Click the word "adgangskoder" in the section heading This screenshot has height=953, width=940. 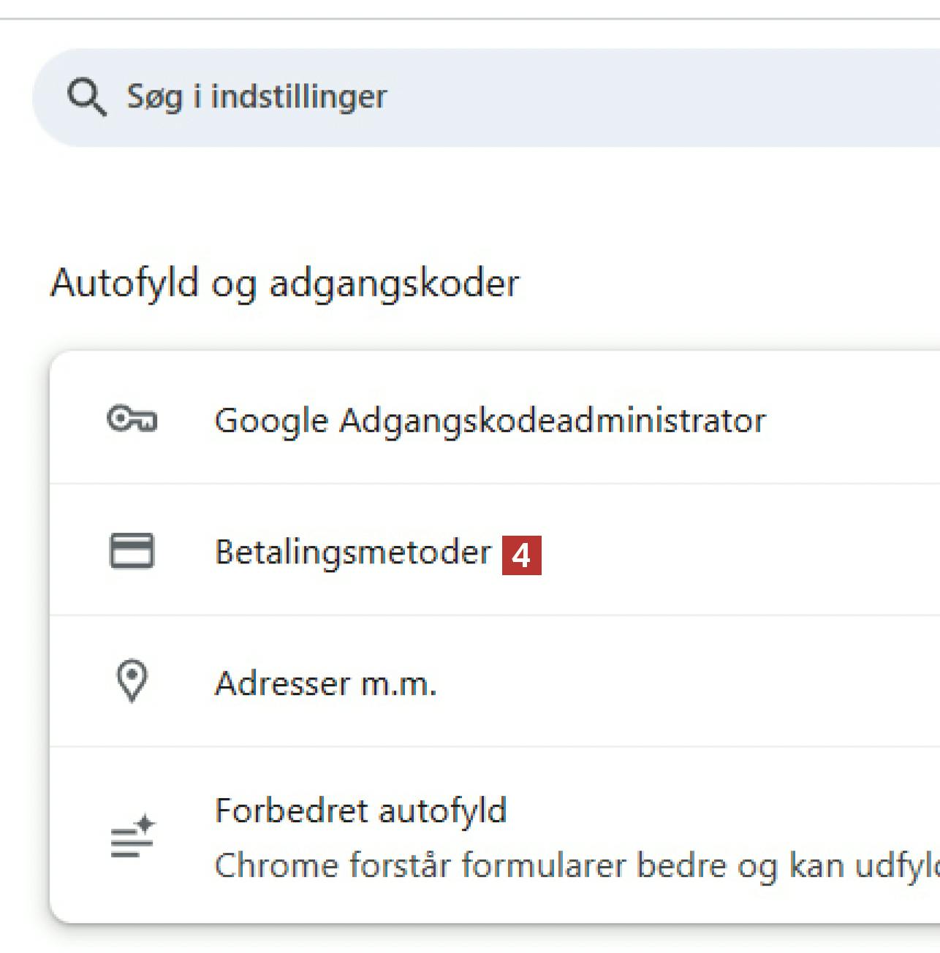[394, 284]
